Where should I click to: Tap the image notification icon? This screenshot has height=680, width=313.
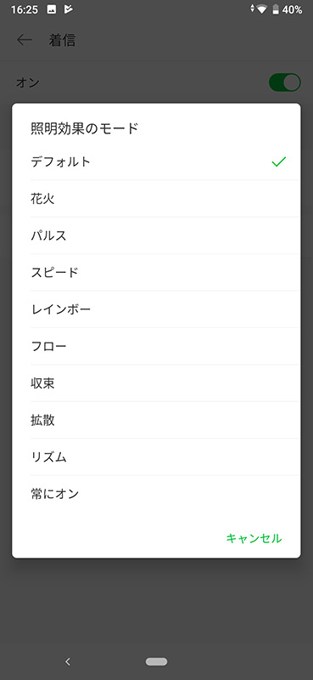coord(52,9)
